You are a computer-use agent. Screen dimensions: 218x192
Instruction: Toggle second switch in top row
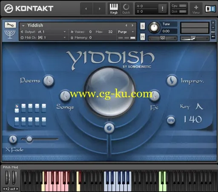pyautogui.click(x=23, y=108)
